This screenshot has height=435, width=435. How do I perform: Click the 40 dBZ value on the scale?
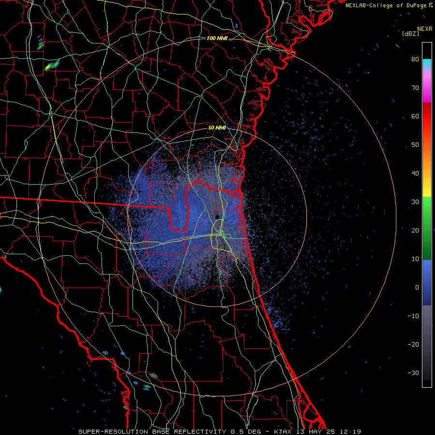tap(415, 174)
